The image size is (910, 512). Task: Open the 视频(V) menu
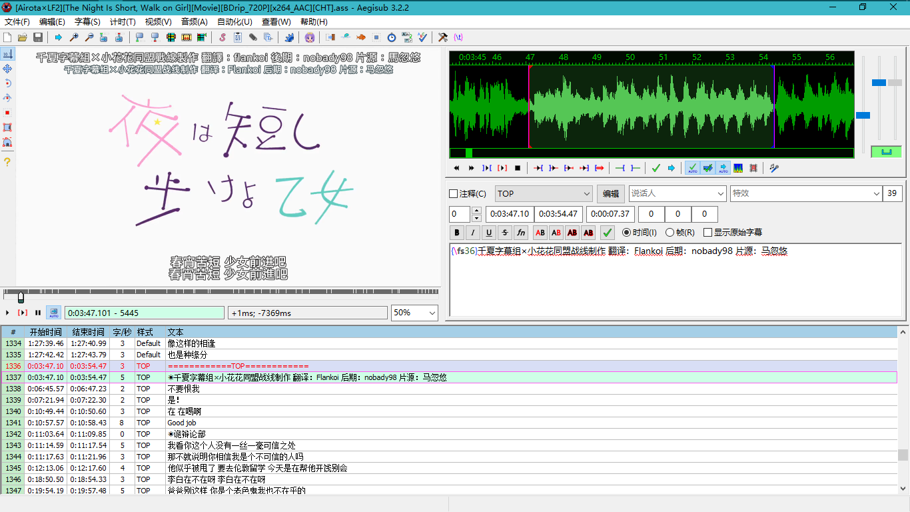tap(158, 21)
